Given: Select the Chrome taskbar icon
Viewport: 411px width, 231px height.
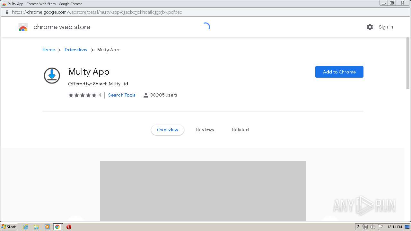Looking at the screenshot, I should 57,227.
